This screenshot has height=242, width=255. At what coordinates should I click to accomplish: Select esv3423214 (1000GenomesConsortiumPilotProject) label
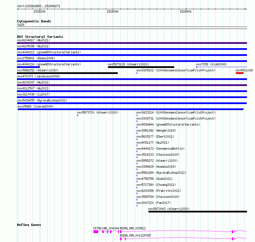pyautogui.click(x=176, y=112)
